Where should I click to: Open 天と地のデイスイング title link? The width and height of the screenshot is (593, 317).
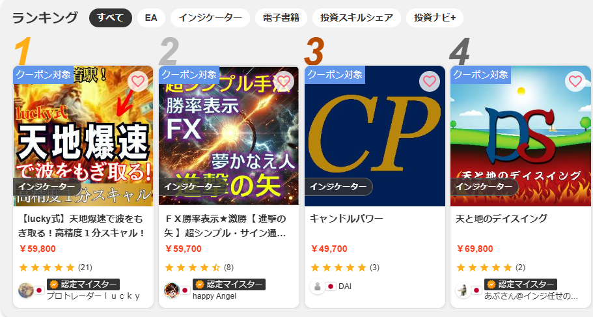[501, 219]
